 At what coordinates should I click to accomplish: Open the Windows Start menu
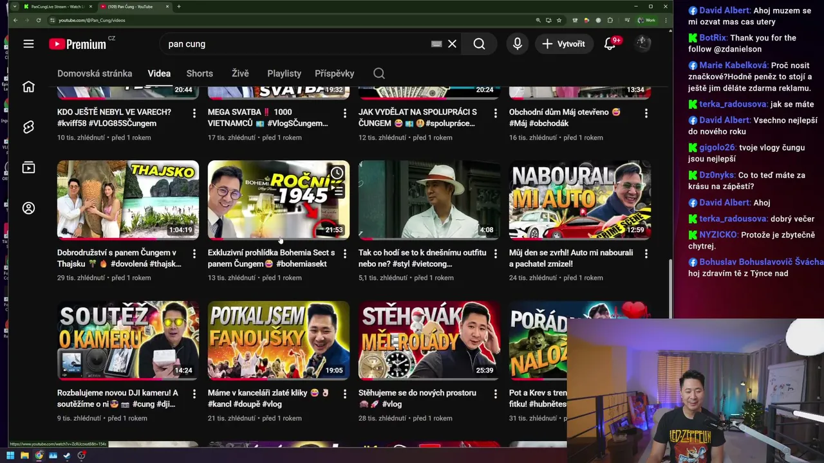[x=10, y=455]
